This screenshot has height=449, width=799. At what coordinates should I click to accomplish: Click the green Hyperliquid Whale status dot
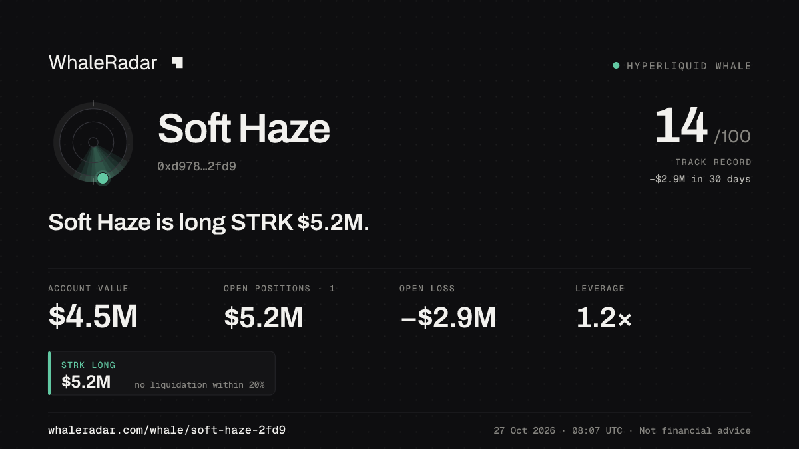click(x=616, y=65)
